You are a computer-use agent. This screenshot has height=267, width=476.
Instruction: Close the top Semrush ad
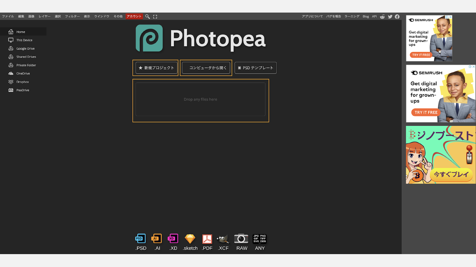450,17
